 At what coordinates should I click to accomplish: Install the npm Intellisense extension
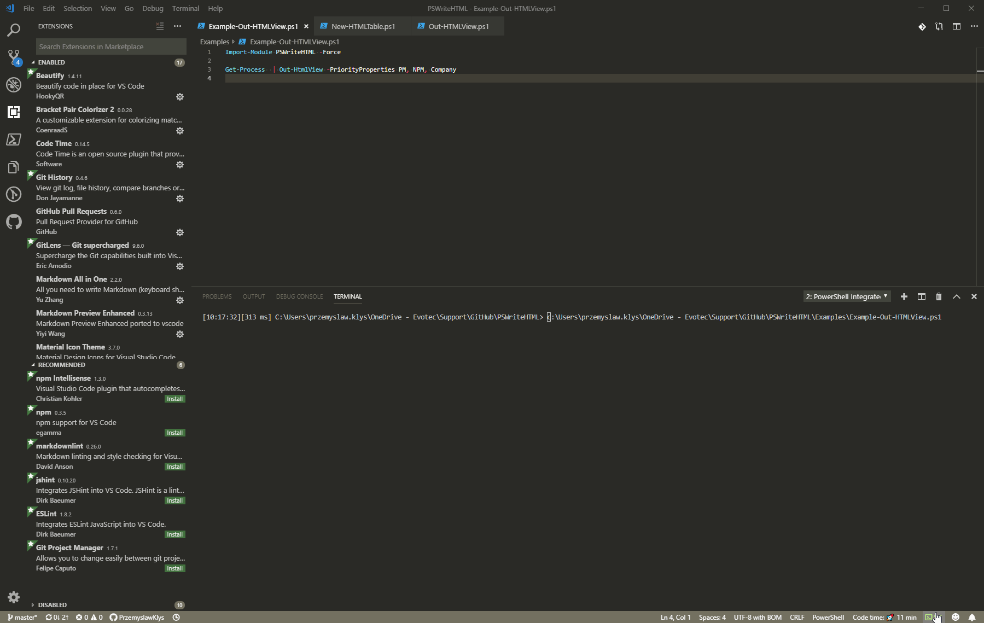click(x=174, y=399)
